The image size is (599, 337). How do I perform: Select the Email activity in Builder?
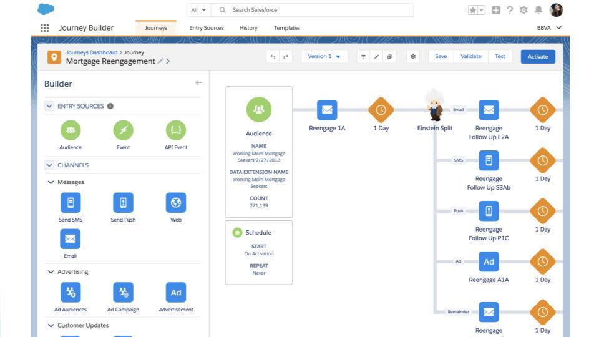coord(71,239)
